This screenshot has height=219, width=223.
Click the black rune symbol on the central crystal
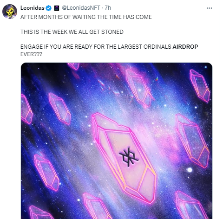(129, 157)
